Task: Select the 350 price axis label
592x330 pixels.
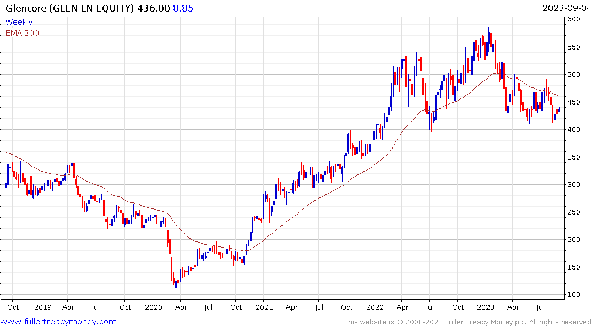Action: click(574, 157)
